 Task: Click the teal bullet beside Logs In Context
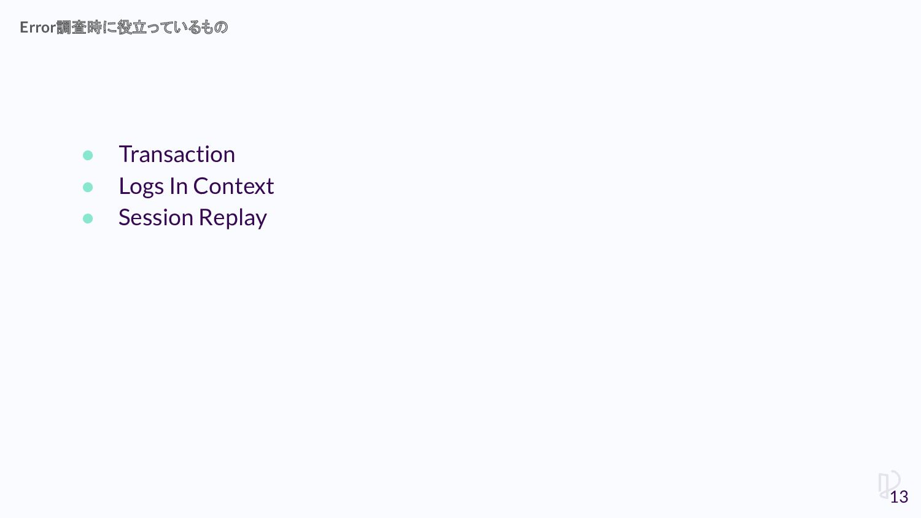88,187
